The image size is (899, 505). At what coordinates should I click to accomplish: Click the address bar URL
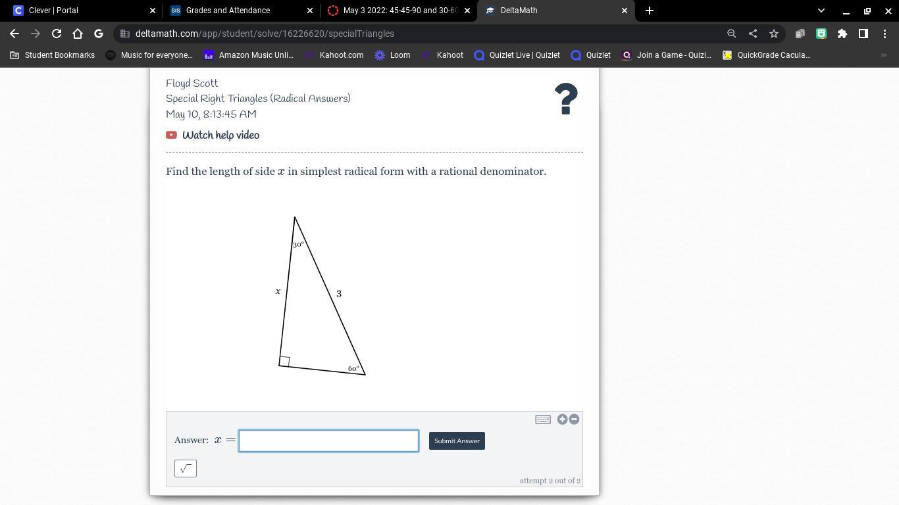coord(265,34)
